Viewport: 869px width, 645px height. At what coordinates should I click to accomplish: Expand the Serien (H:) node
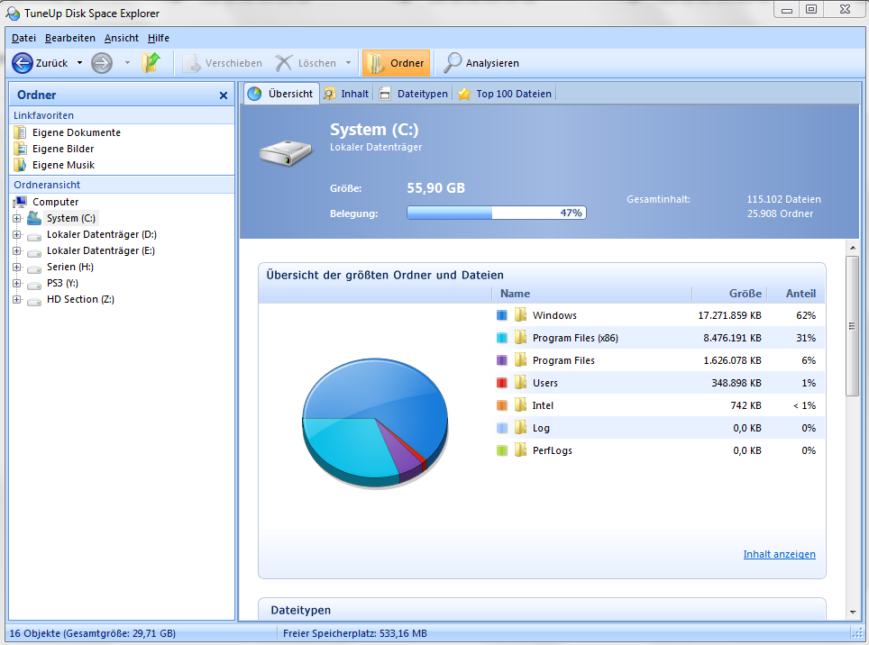click(x=16, y=267)
